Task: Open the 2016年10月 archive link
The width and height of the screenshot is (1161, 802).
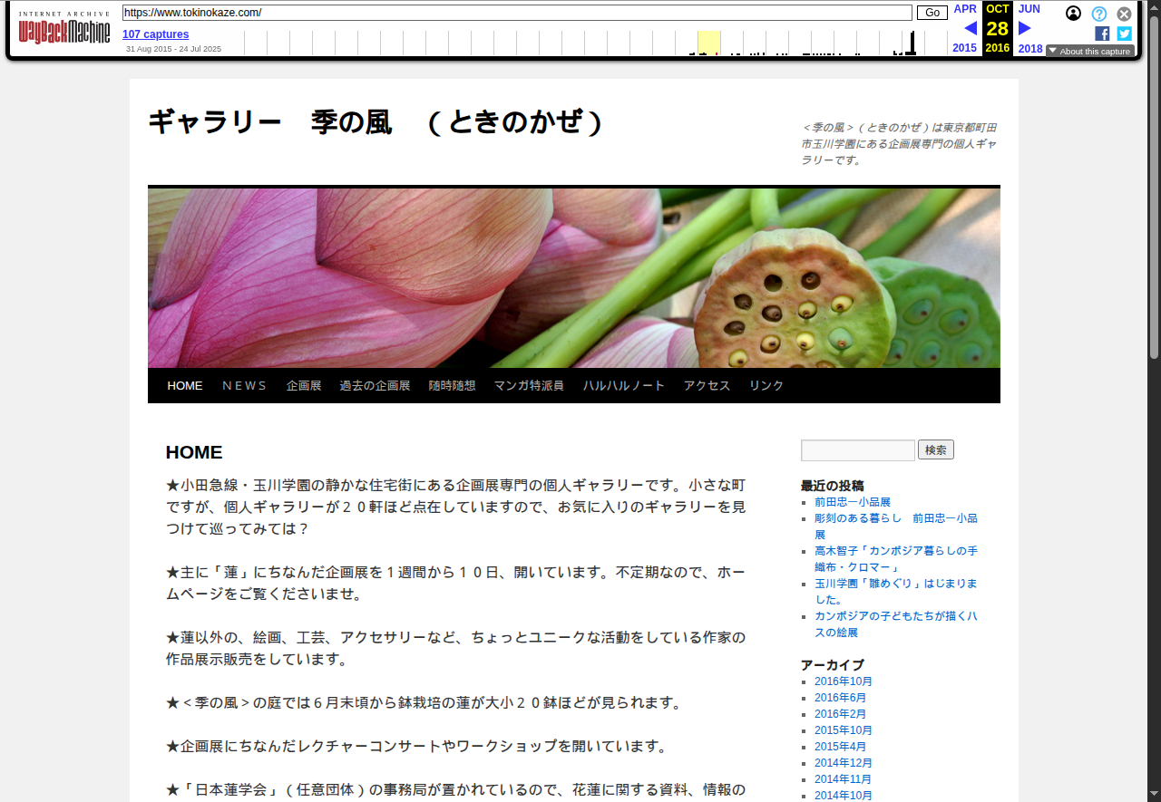Action: (843, 681)
